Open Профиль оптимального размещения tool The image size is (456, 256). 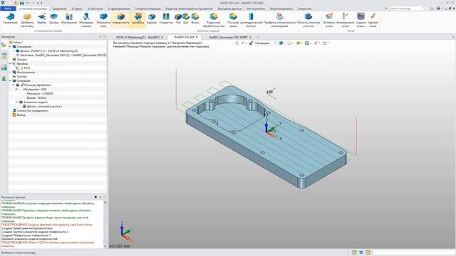tap(279, 21)
